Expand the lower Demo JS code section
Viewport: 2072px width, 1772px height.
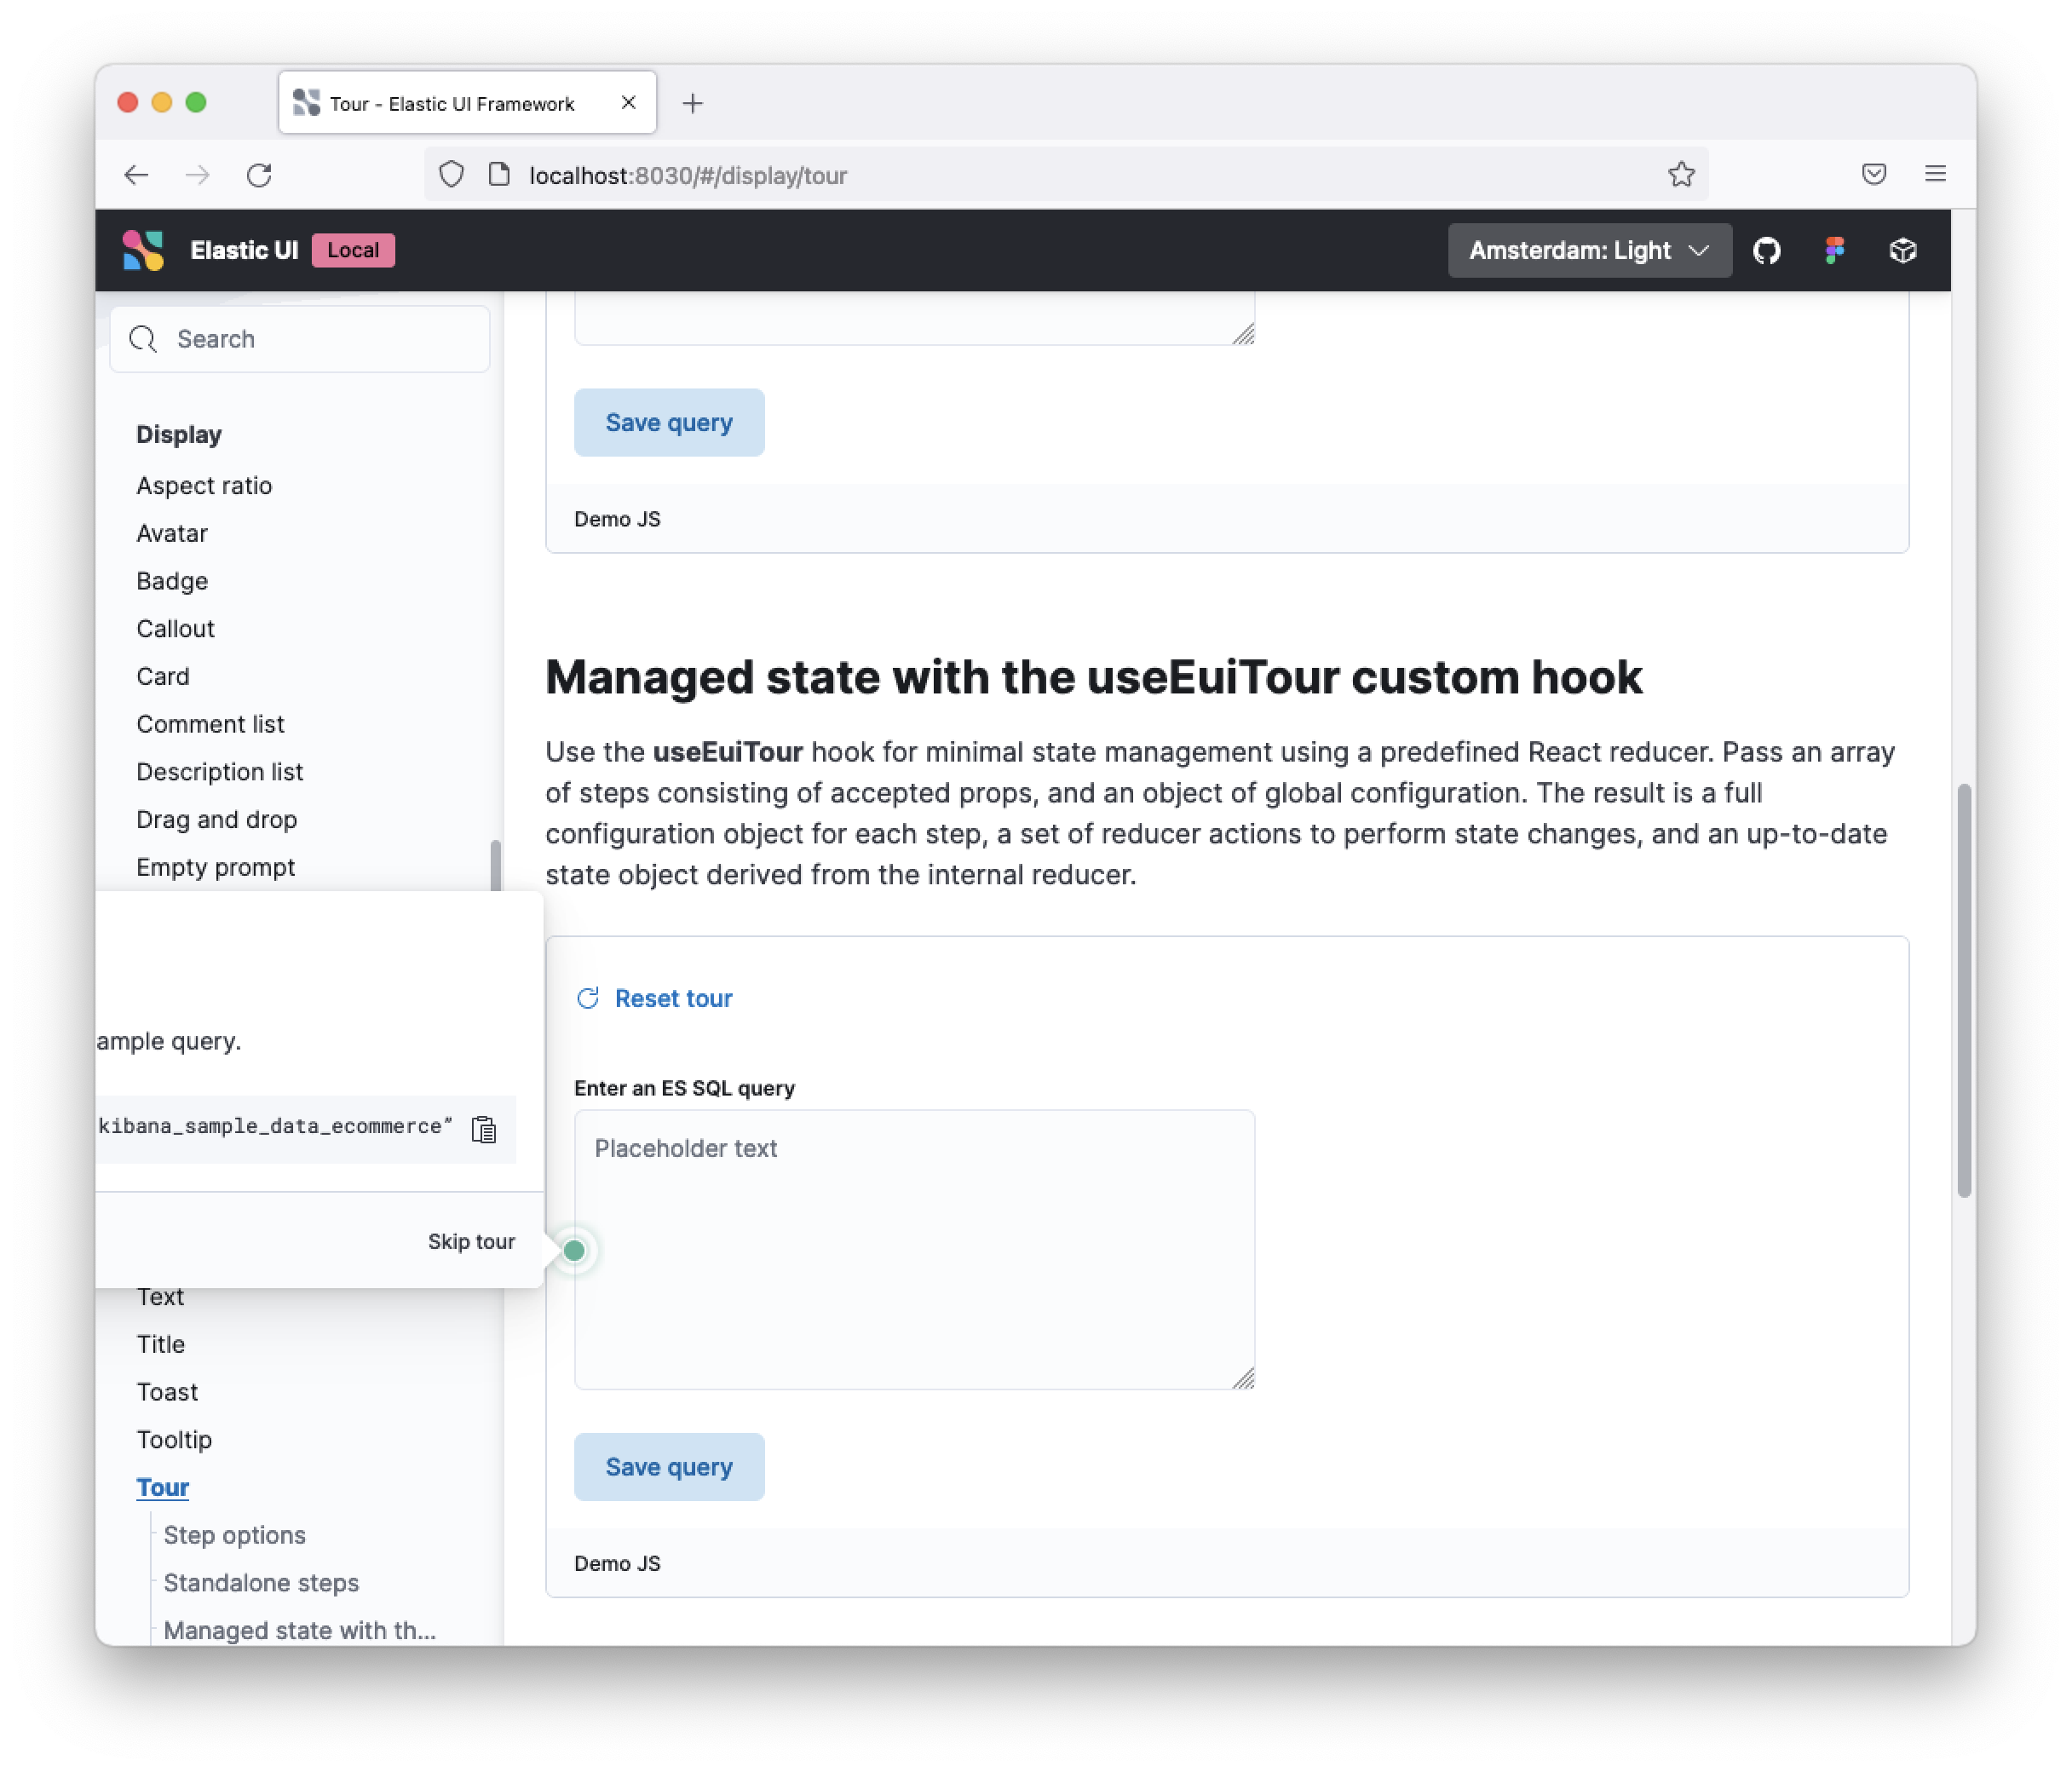pos(617,1563)
